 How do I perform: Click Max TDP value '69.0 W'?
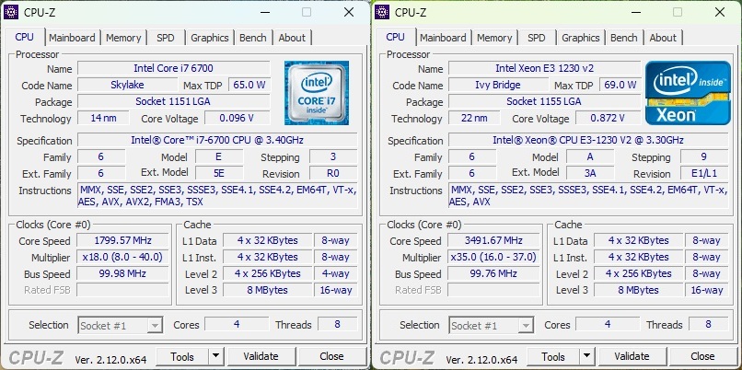620,86
